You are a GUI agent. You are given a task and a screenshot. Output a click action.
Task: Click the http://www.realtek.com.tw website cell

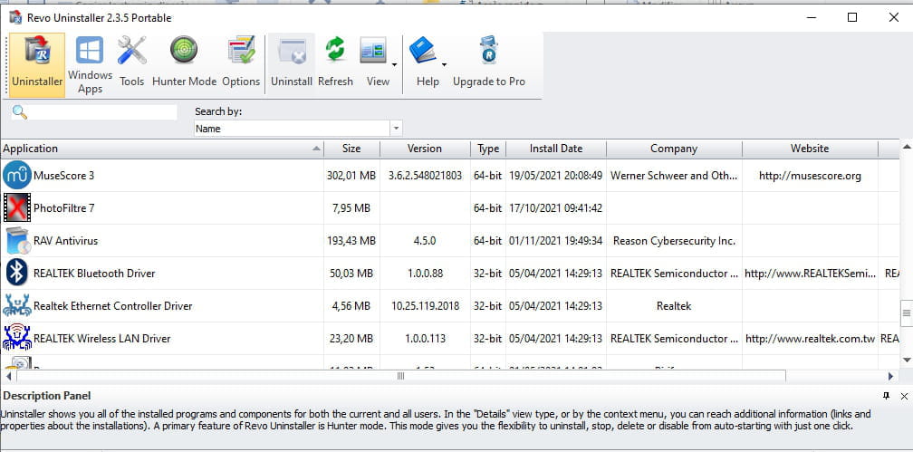click(x=810, y=339)
